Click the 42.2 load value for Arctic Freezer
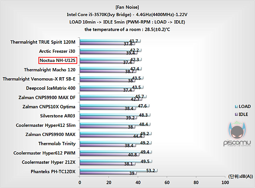Screen dimensions: 255x188 click(134, 50)
